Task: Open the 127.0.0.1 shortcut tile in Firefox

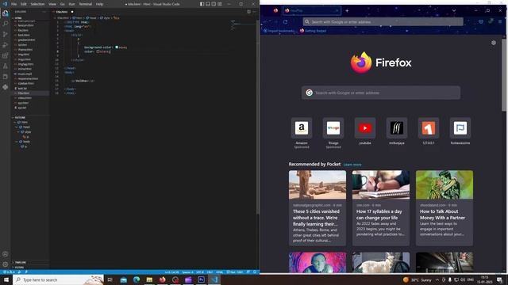Action: click(x=429, y=128)
